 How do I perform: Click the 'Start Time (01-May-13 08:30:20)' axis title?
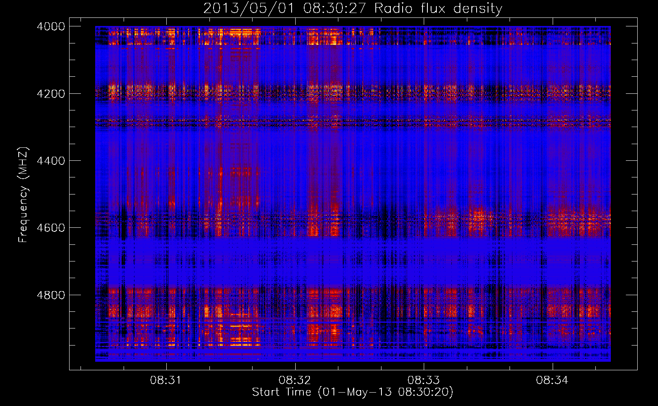353,392
